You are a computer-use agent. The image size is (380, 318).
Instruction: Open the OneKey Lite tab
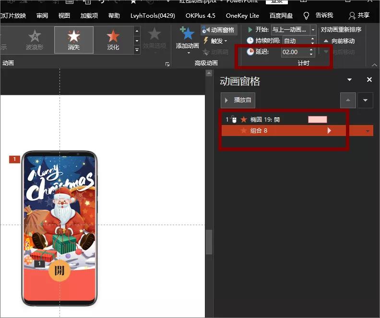(x=242, y=16)
